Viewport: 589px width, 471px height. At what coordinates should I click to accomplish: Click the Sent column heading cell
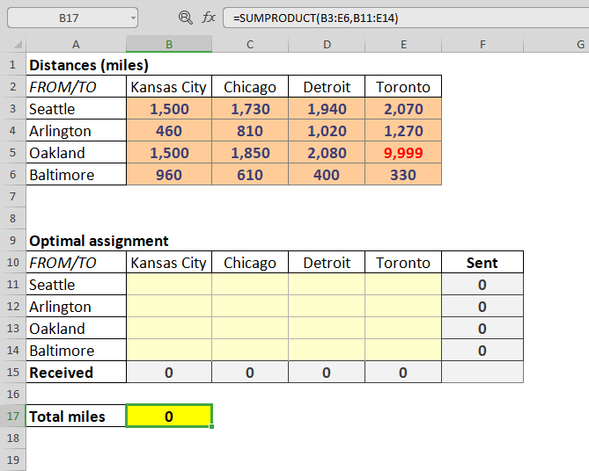tap(482, 263)
